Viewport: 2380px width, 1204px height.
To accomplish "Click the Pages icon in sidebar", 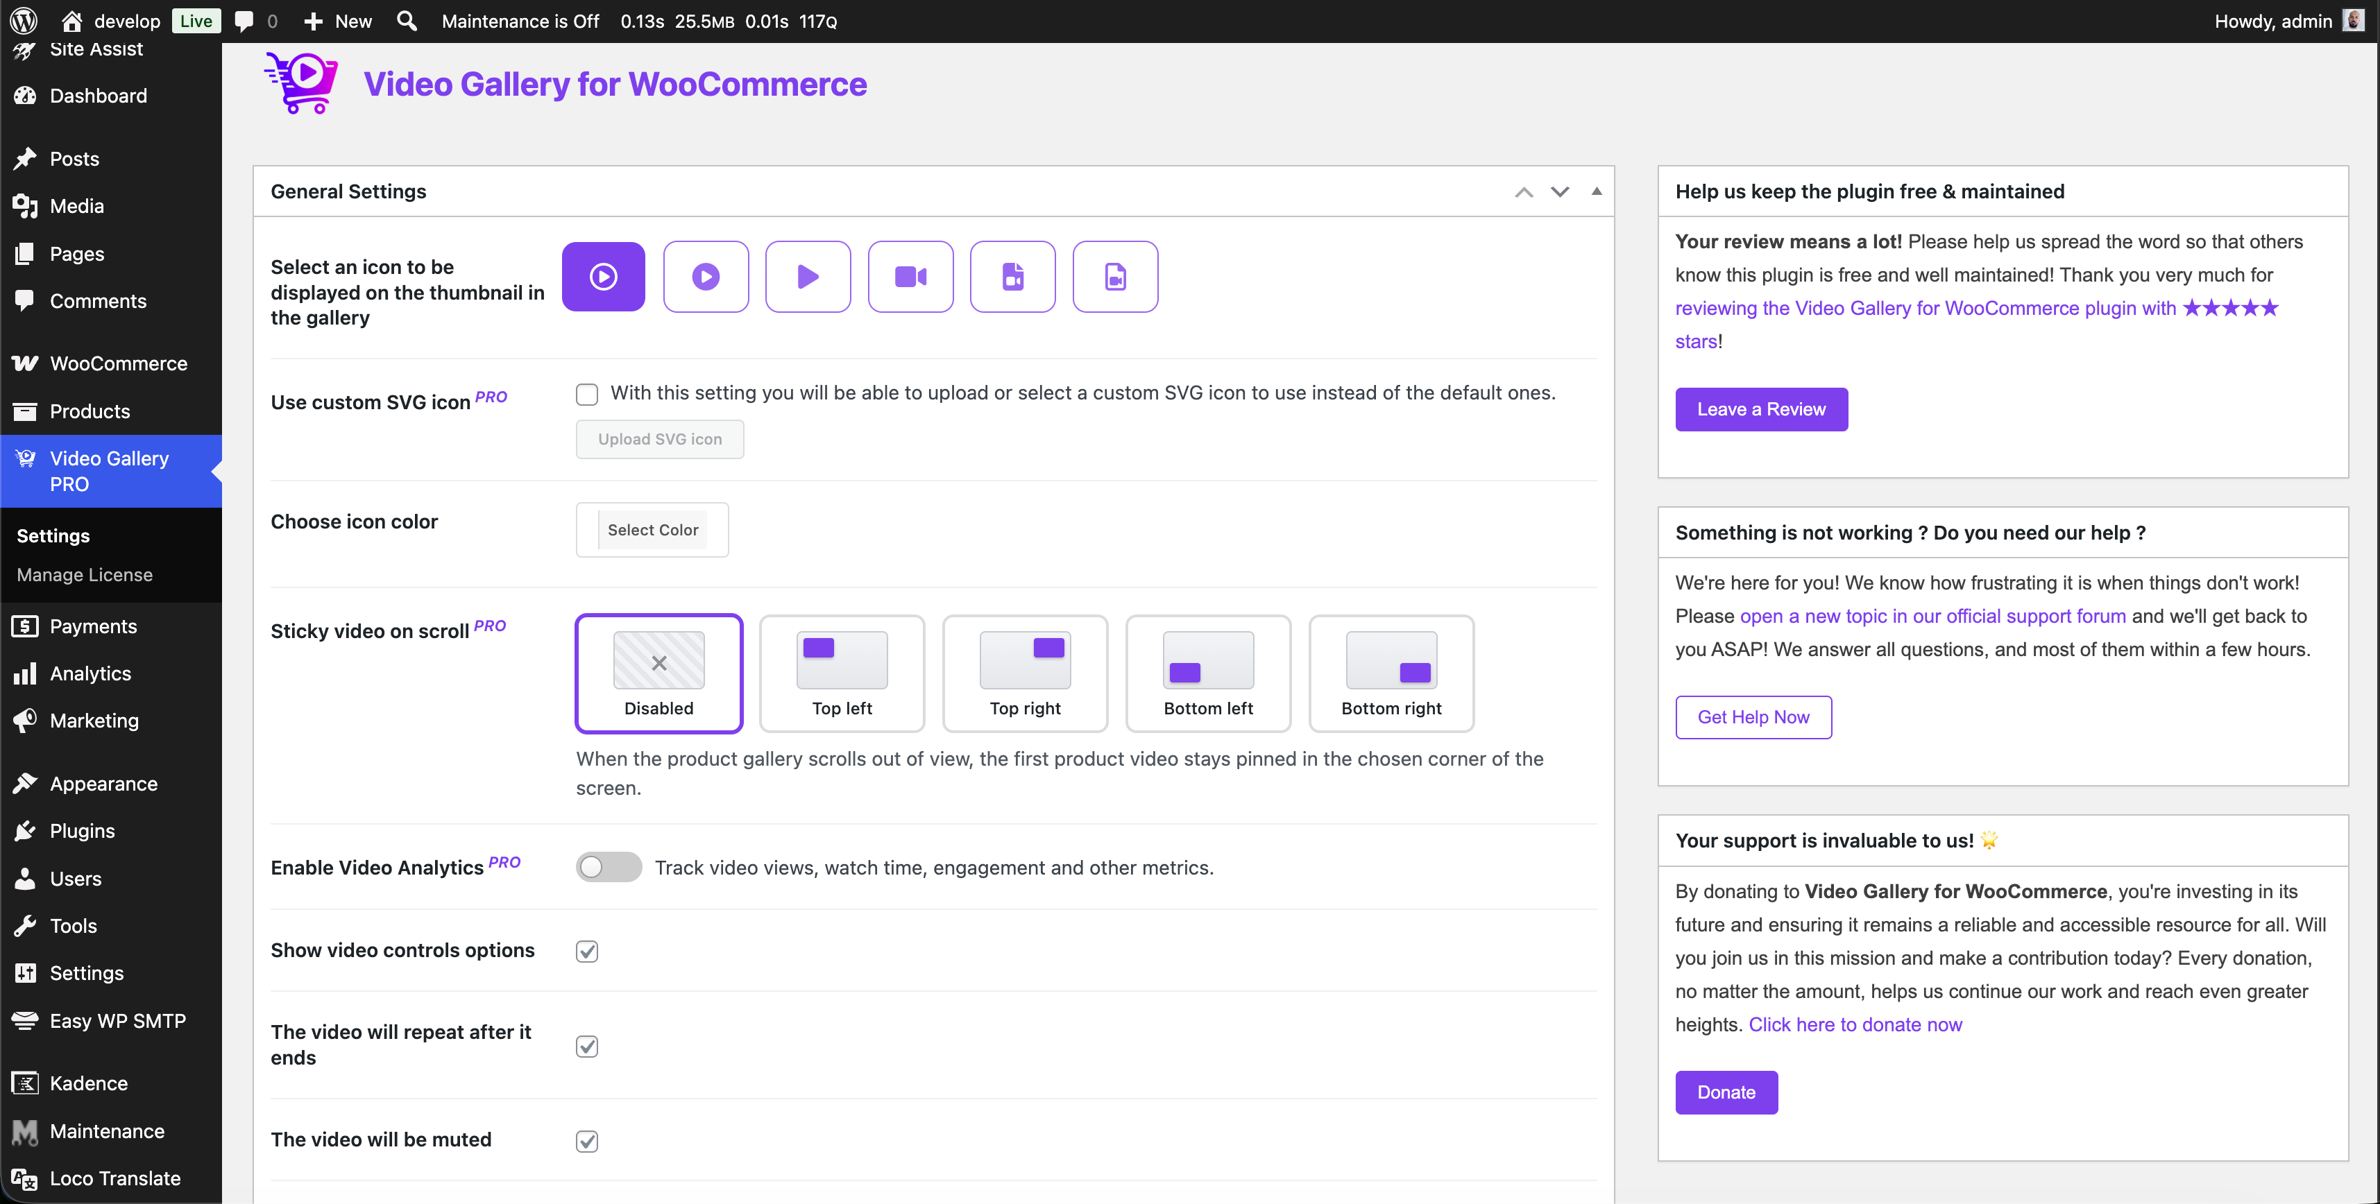I will click(x=26, y=254).
